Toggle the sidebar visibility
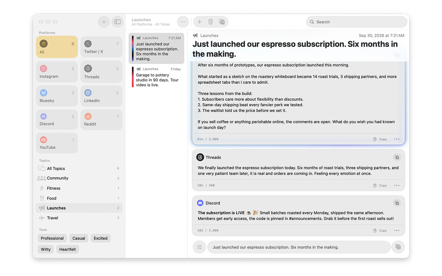This screenshot has height=276, width=442. [x=117, y=22]
